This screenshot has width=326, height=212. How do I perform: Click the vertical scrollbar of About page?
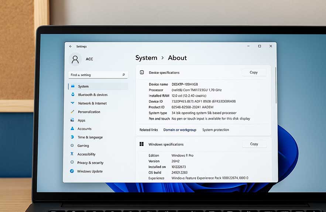coord(276,85)
